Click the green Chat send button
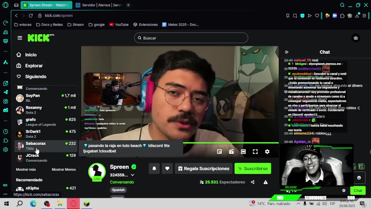Screen dimensions: 371x209 pos(358,191)
